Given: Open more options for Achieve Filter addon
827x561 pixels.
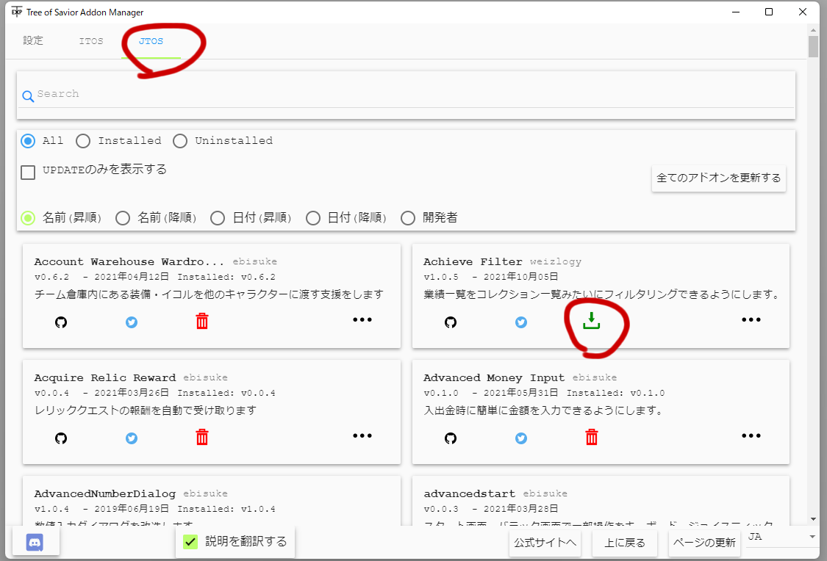Looking at the screenshot, I should pos(751,319).
